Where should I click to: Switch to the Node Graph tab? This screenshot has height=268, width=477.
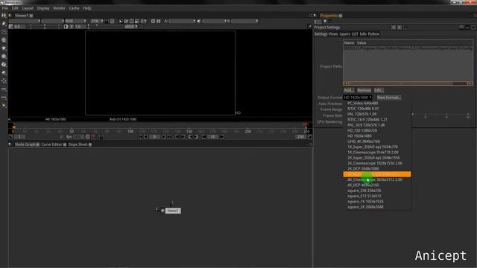pos(25,144)
